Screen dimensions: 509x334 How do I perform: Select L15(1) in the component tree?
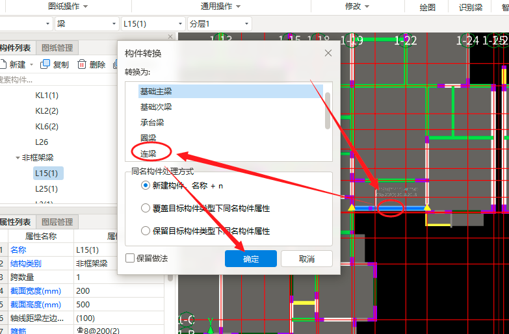pyautogui.click(x=48, y=173)
